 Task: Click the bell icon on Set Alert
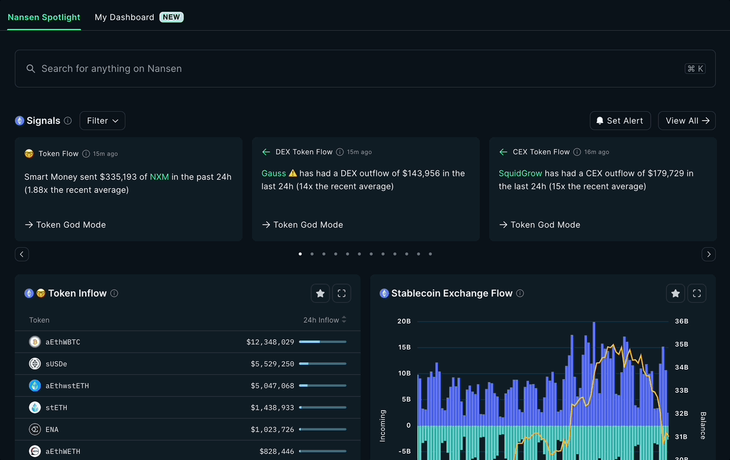[x=600, y=120]
